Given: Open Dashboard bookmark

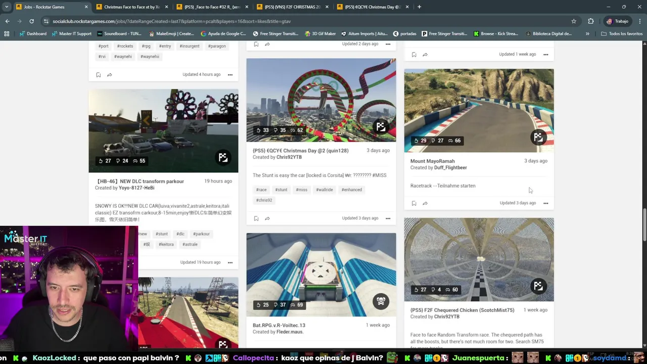Looking at the screenshot, I should [33, 34].
